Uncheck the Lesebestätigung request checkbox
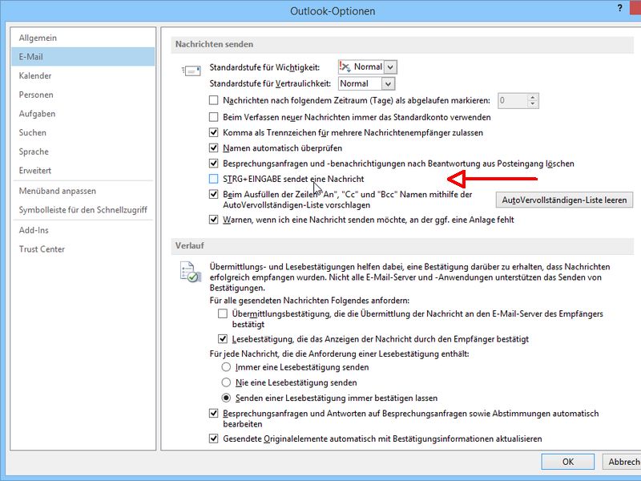This screenshot has width=641, height=481. pyautogui.click(x=223, y=339)
